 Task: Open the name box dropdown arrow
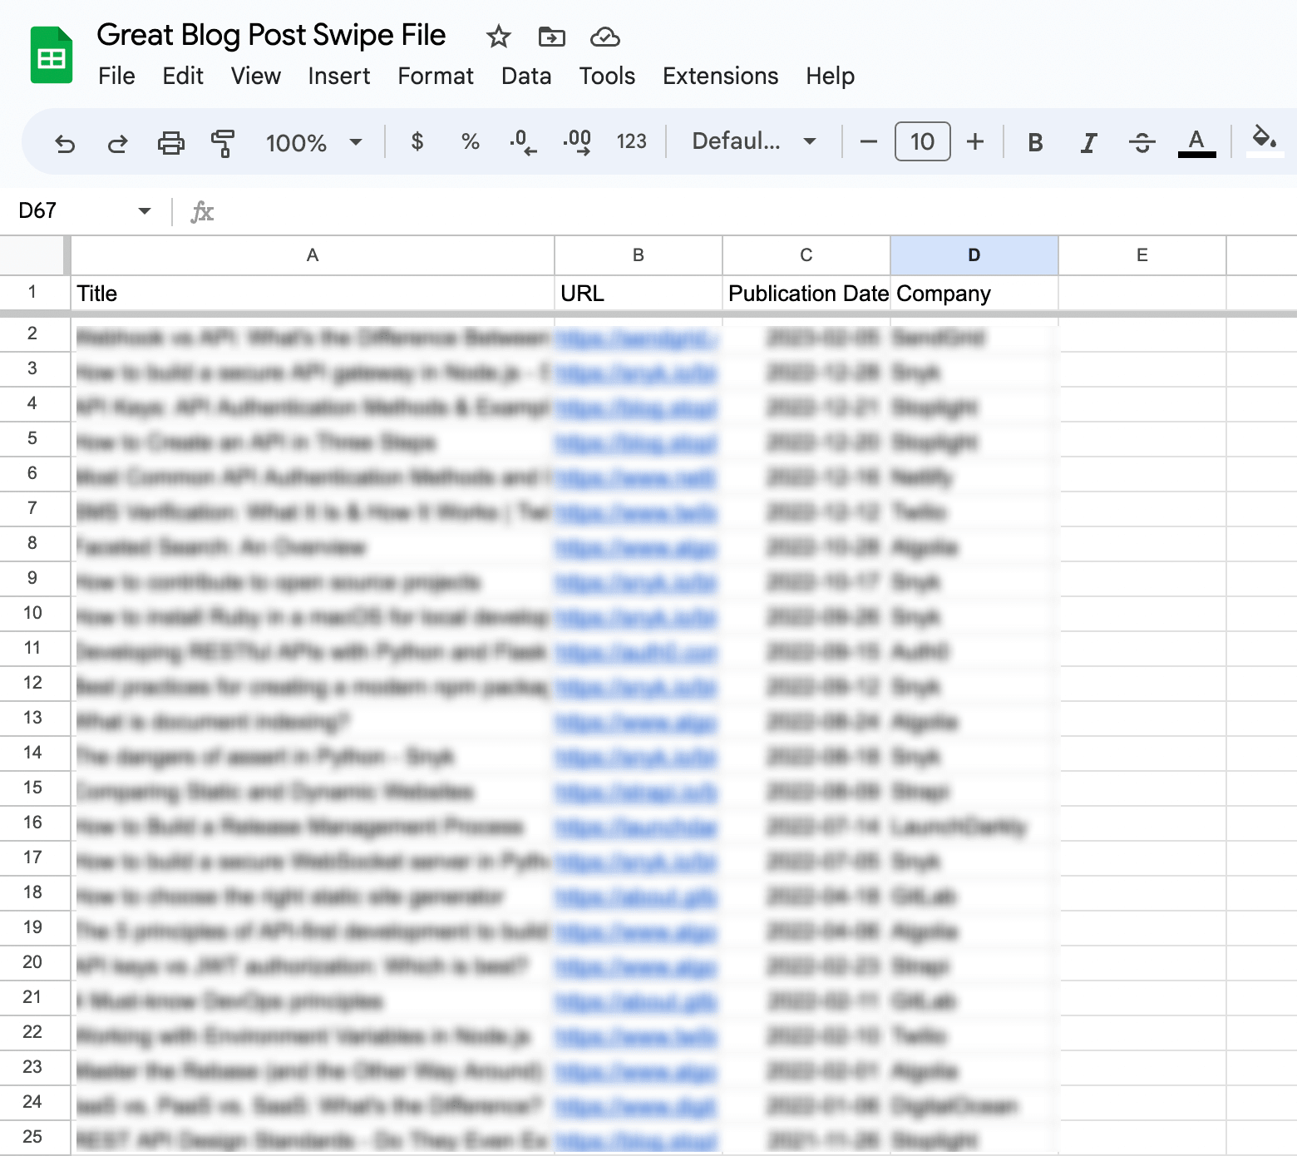[145, 211]
